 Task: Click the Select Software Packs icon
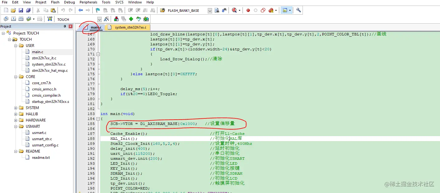[x=139, y=19]
